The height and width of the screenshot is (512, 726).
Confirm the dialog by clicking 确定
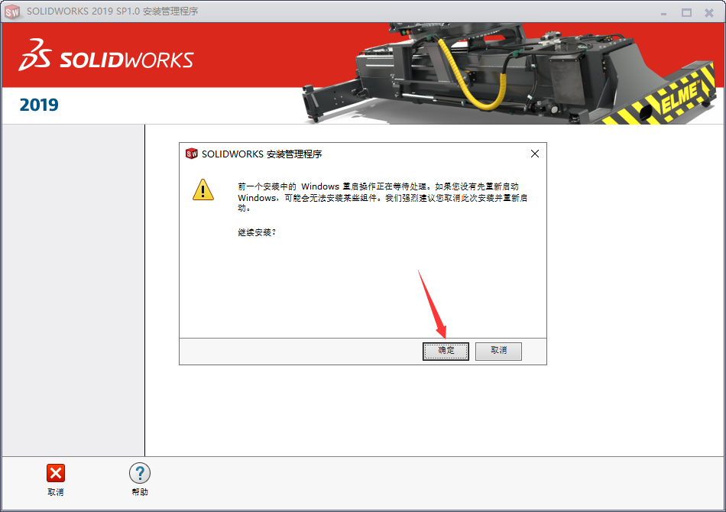pyautogui.click(x=446, y=351)
